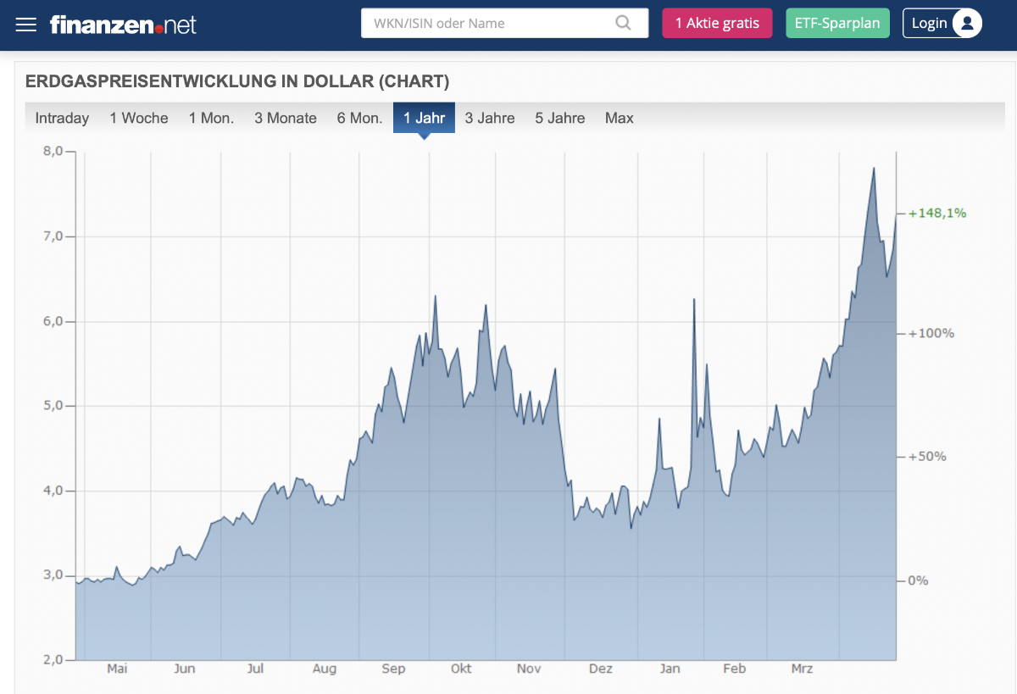Viewport: 1017px width, 694px height.
Task: Select the 1 Woche time range
Action: (139, 118)
